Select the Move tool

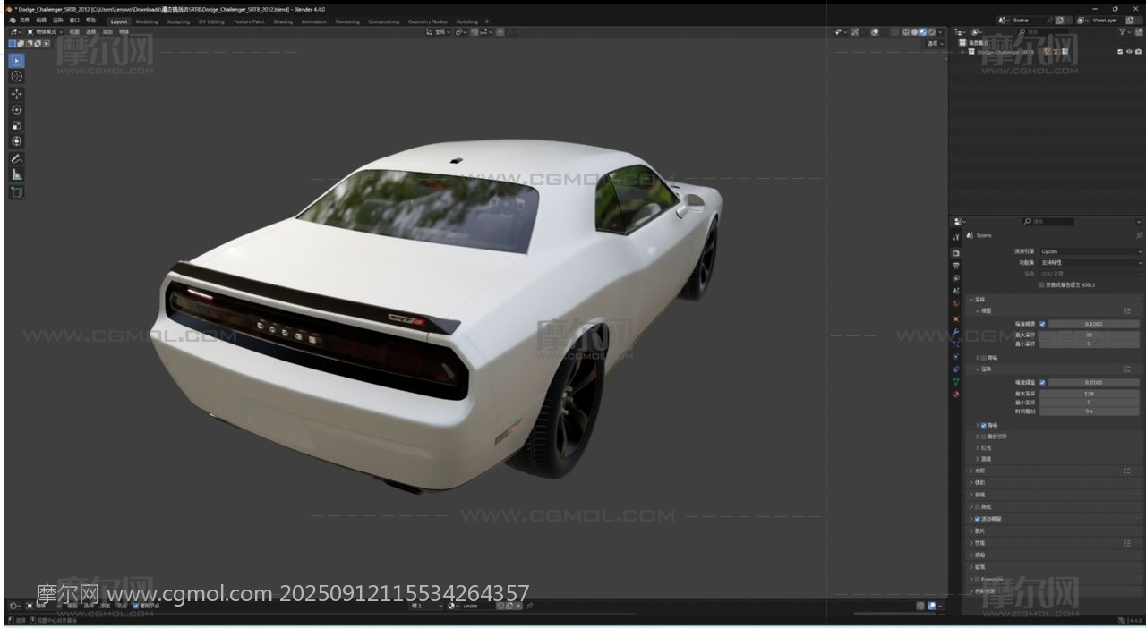click(x=17, y=94)
